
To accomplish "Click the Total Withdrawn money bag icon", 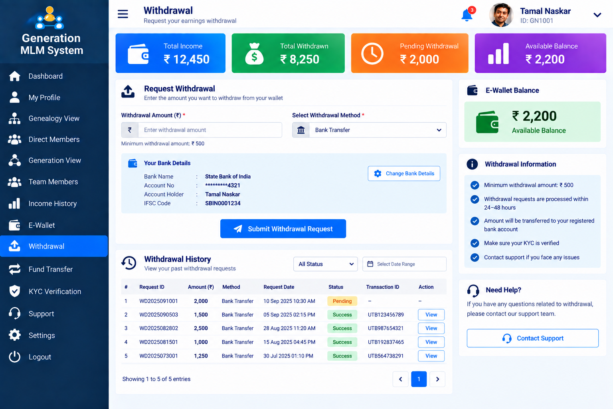I will [x=254, y=54].
